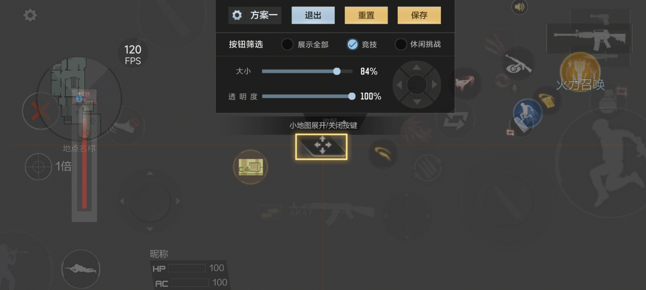Select the prone soldier stance icon
646x290 pixels.
click(x=81, y=269)
